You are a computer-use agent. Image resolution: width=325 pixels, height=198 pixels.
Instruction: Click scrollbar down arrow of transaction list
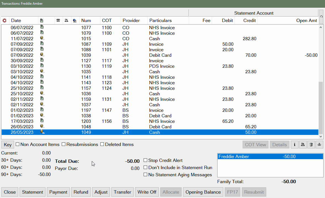[x=321, y=137]
